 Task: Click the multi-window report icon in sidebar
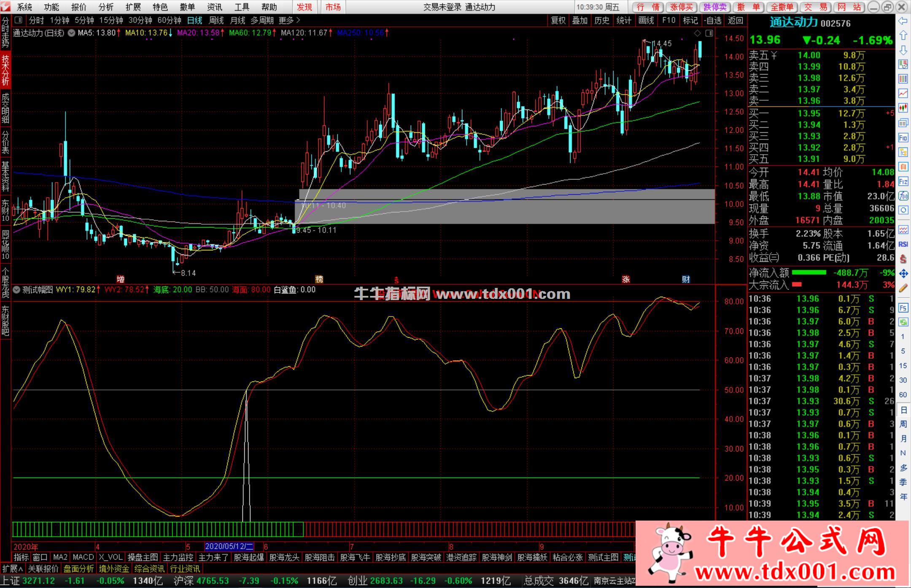pos(903,123)
